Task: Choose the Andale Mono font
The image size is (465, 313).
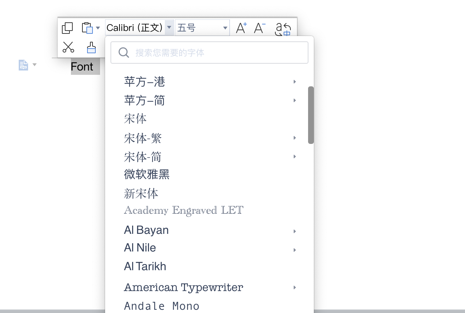Action: (162, 305)
